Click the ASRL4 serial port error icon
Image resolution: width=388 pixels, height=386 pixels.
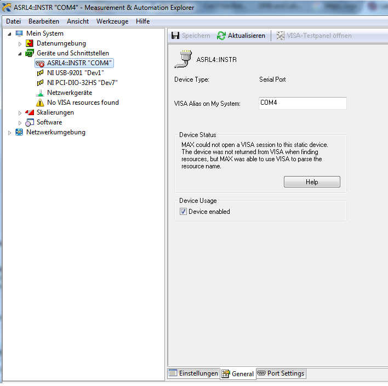(40, 64)
